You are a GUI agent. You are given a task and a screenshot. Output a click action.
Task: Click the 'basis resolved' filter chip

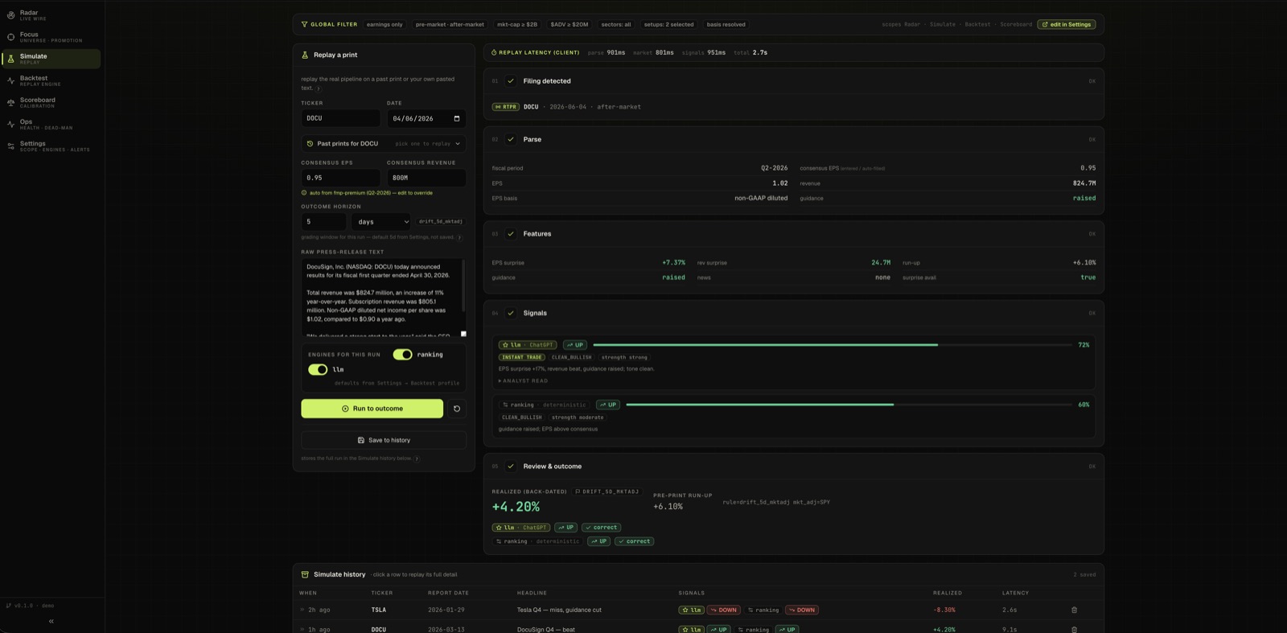(x=726, y=24)
